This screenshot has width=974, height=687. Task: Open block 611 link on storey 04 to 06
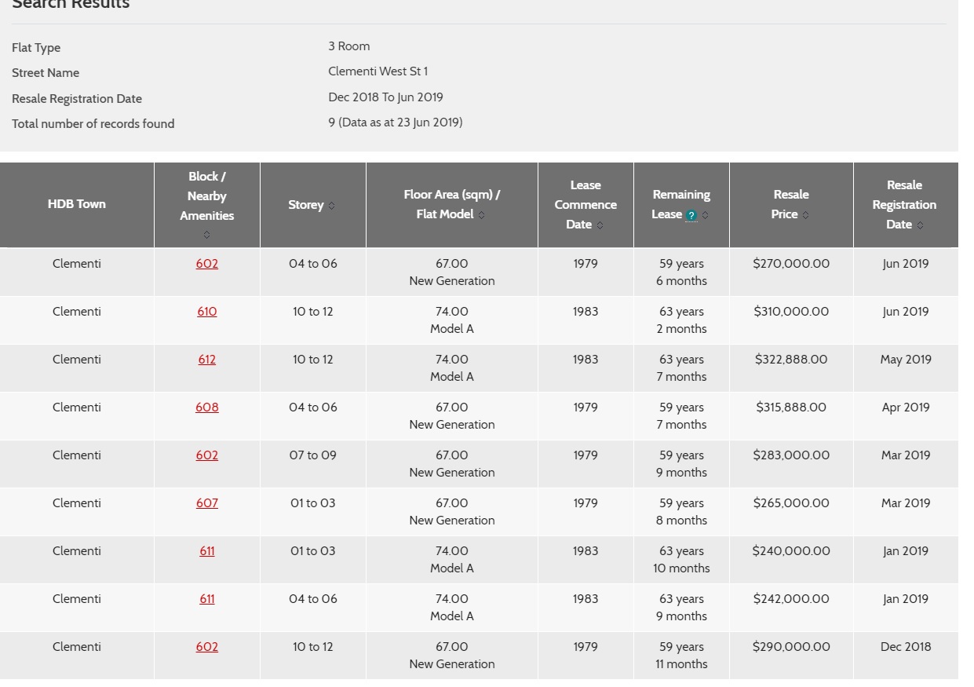coord(207,599)
